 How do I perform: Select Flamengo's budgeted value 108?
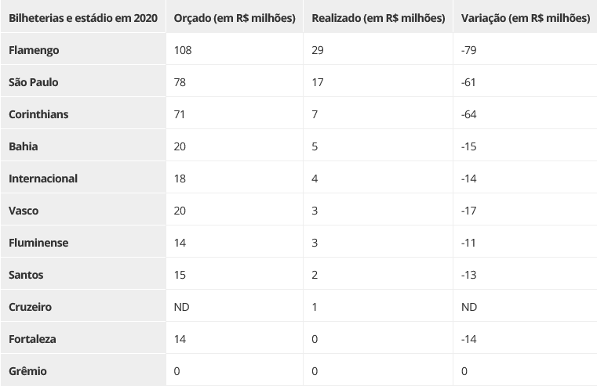[183, 50]
